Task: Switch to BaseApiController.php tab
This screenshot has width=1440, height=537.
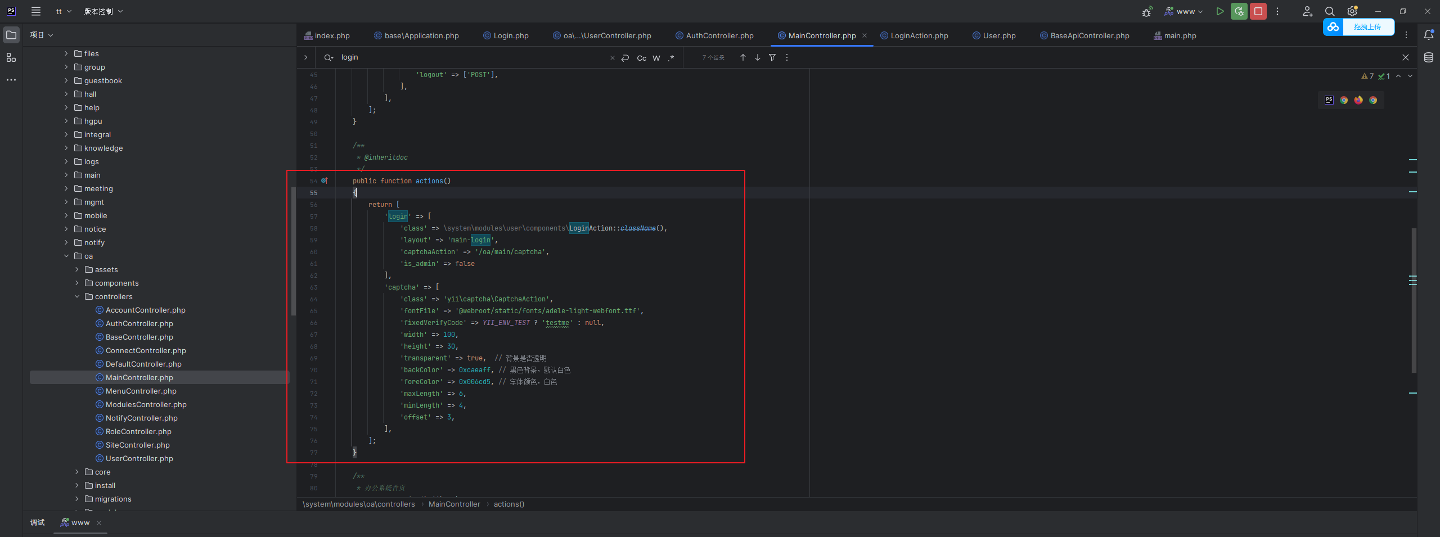Action: tap(1084, 35)
